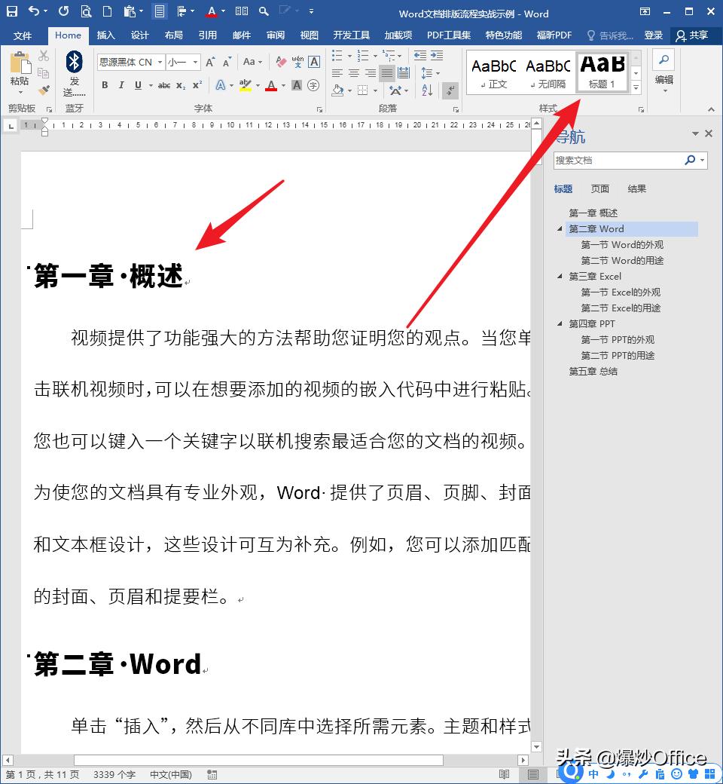The height and width of the screenshot is (784, 723).
Task: Collapse the 第二章 Word heading in Navigation
Action: click(x=559, y=228)
